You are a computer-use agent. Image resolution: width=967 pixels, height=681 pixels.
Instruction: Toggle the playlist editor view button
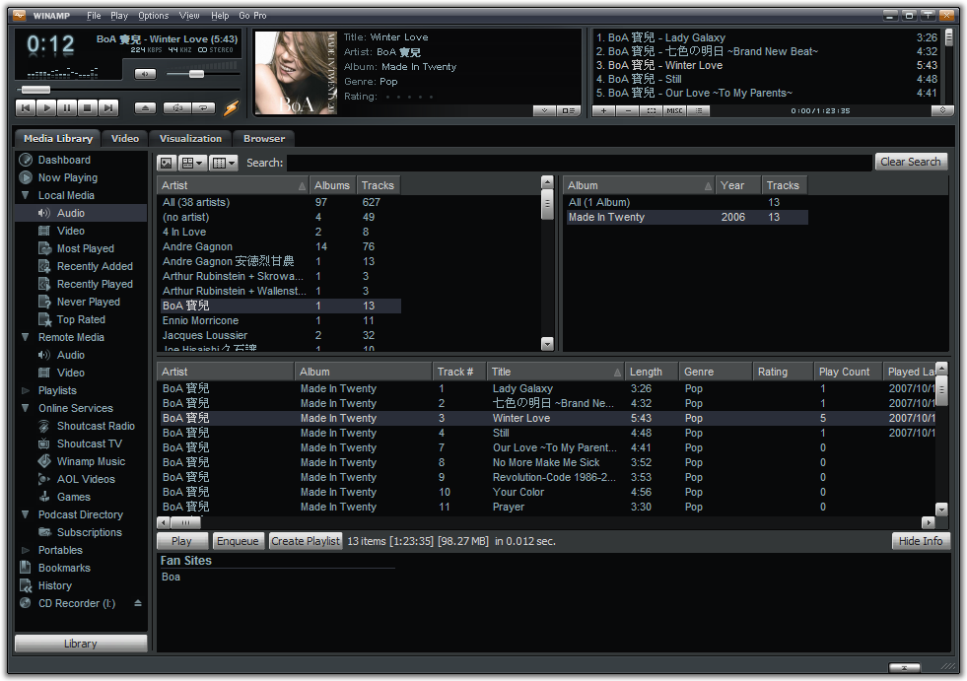click(x=568, y=111)
